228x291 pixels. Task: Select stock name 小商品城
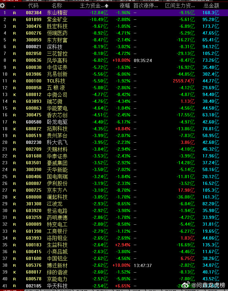click(x=57, y=252)
